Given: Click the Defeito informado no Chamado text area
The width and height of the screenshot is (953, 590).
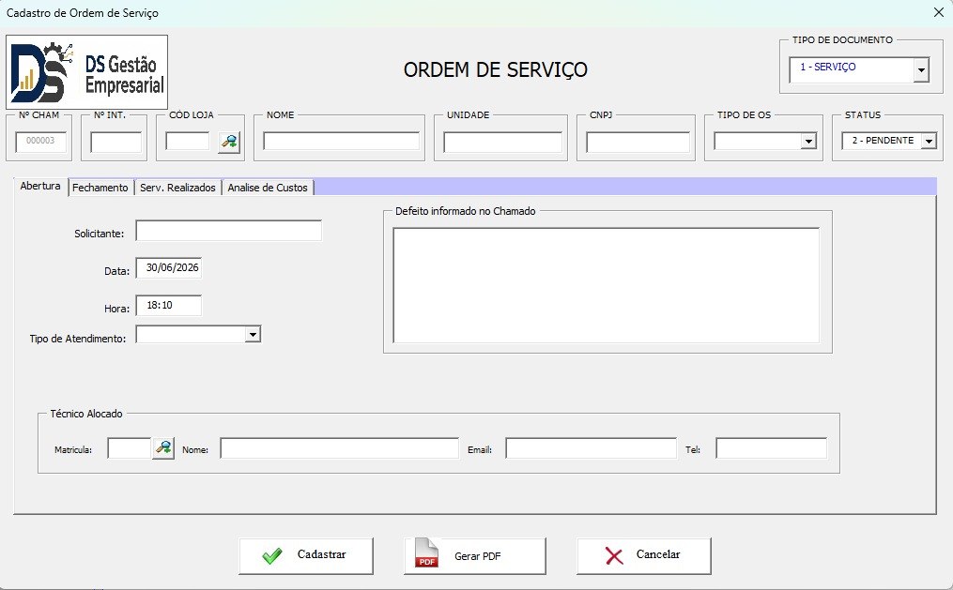Looking at the screenshot, I should [x=606, y=285].
